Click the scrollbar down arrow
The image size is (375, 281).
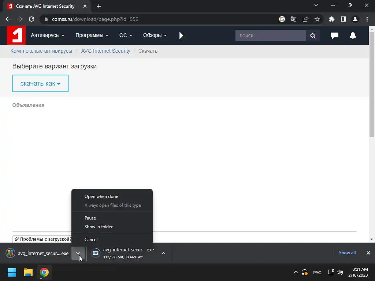click(372, 239)
